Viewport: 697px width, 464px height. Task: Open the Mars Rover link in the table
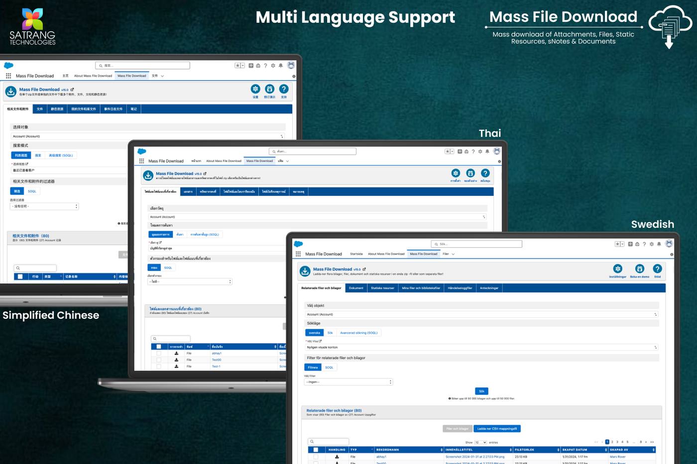tap(618, 457)
